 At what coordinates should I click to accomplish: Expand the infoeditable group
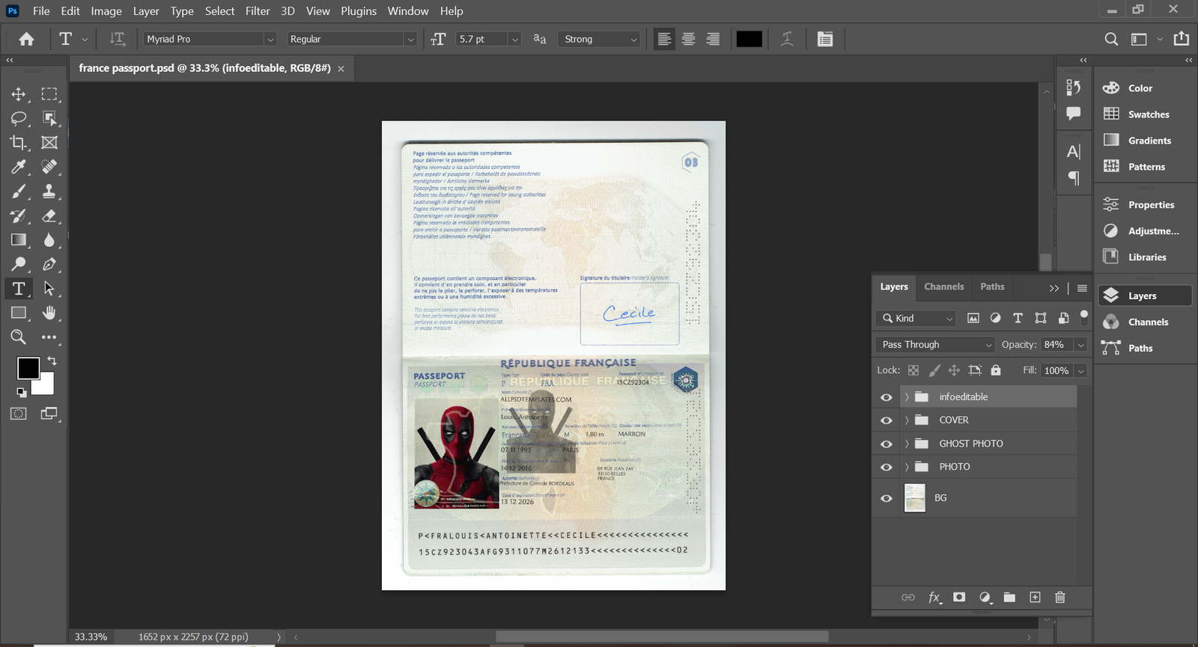tap(907, 397)
